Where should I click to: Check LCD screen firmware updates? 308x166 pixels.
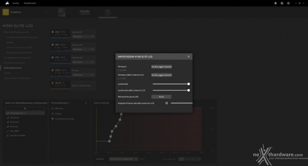tap(162, 75)
